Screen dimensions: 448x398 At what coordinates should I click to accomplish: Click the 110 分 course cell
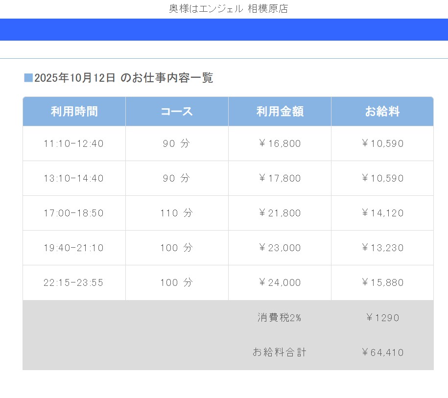click(176, 213)
